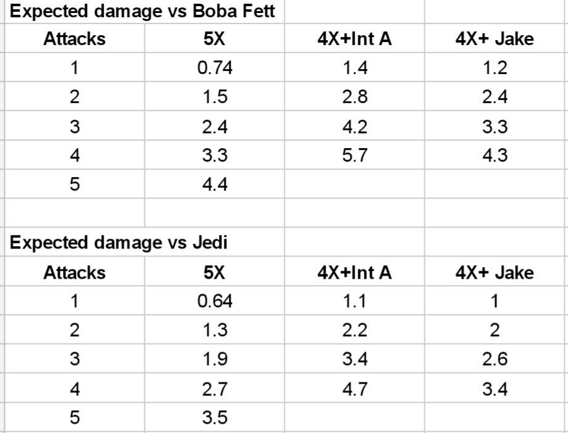The image size is (568, 433).
Task: Select the cell with value 1.4
Action: tap(355, 68)
